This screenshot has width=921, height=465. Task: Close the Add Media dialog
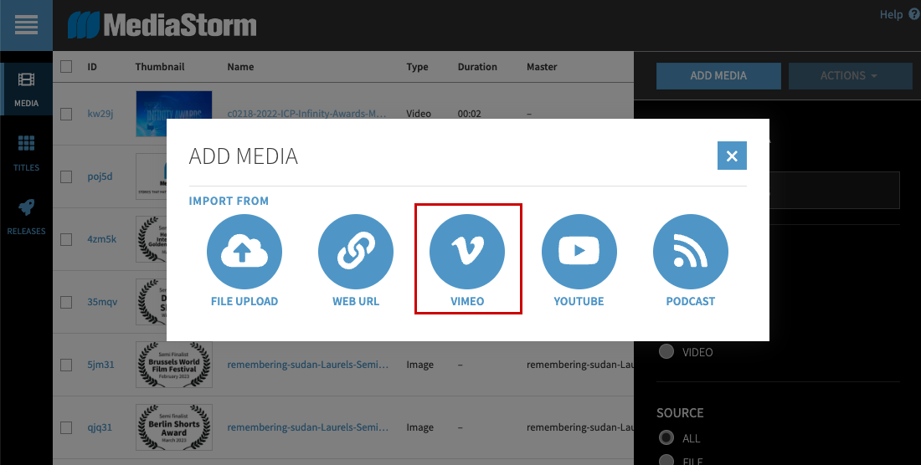pos(732,156)
